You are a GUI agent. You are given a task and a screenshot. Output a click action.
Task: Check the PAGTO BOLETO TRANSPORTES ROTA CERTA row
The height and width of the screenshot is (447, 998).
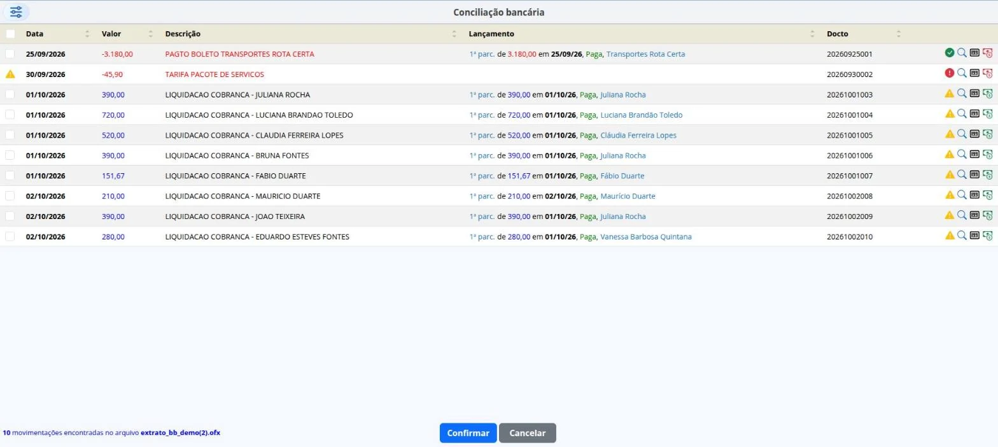pos(10,53)
